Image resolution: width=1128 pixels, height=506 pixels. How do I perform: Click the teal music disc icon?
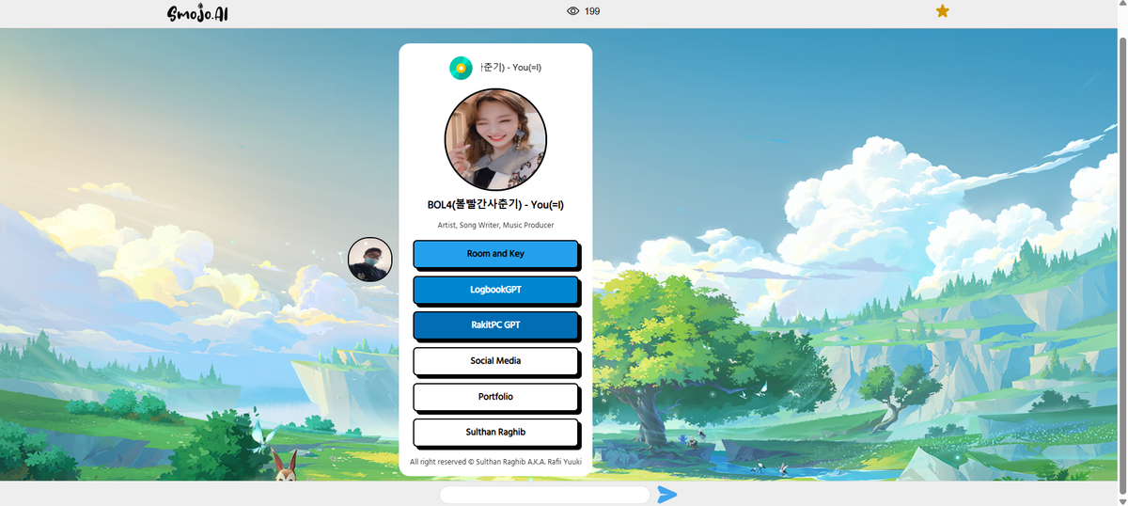pos(461,68)
